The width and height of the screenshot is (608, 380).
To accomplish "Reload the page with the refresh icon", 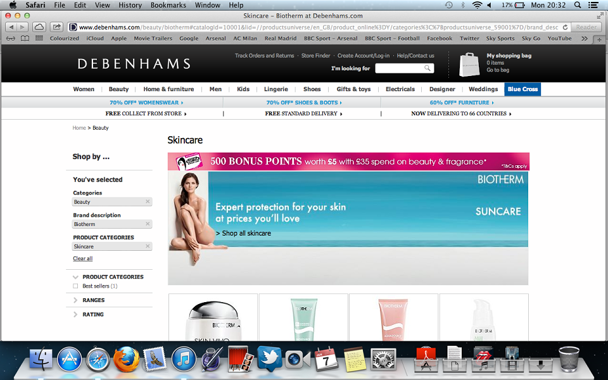I will (565, 27).
